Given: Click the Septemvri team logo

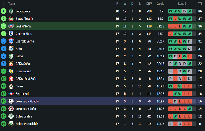Looking at the screenshot, I should point(11,94).
